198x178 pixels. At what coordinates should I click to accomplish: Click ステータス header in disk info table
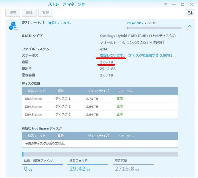125,91
